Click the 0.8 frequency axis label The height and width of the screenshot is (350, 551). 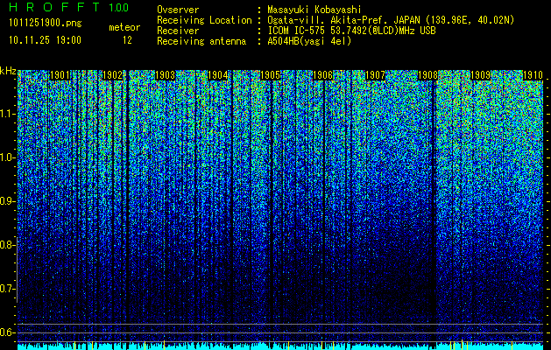8,245
